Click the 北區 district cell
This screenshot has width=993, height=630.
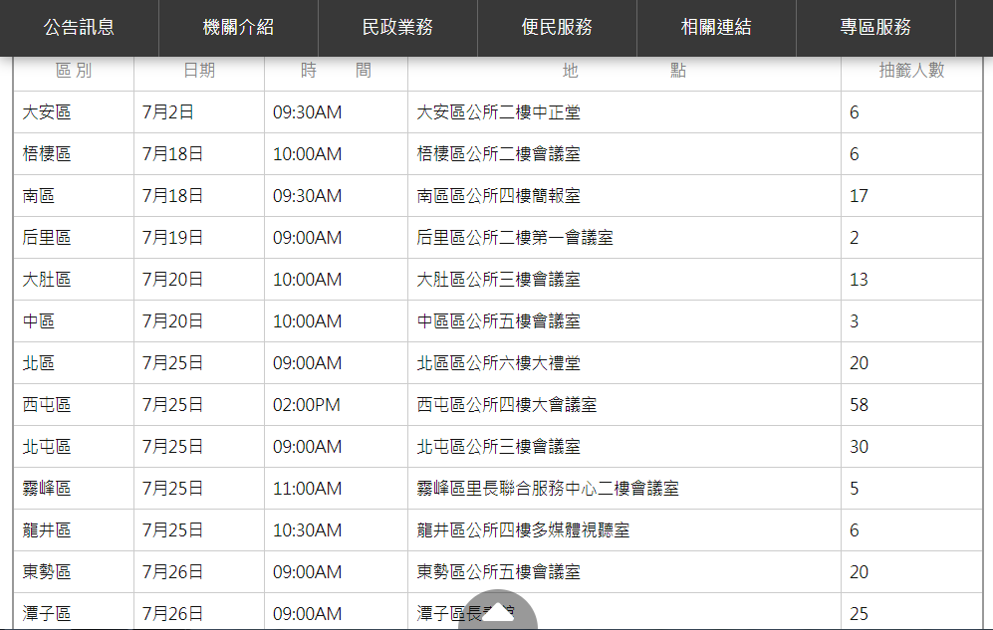[x=74, y=362]
